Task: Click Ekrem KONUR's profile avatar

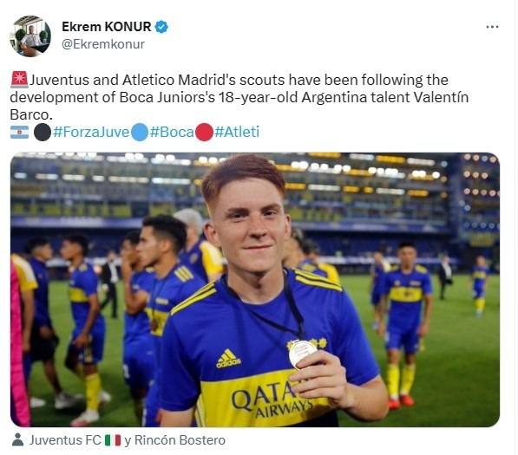Action: click(x=30, y=36)
